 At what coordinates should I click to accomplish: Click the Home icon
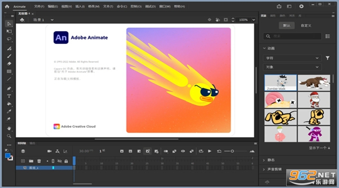pos(7,6)
